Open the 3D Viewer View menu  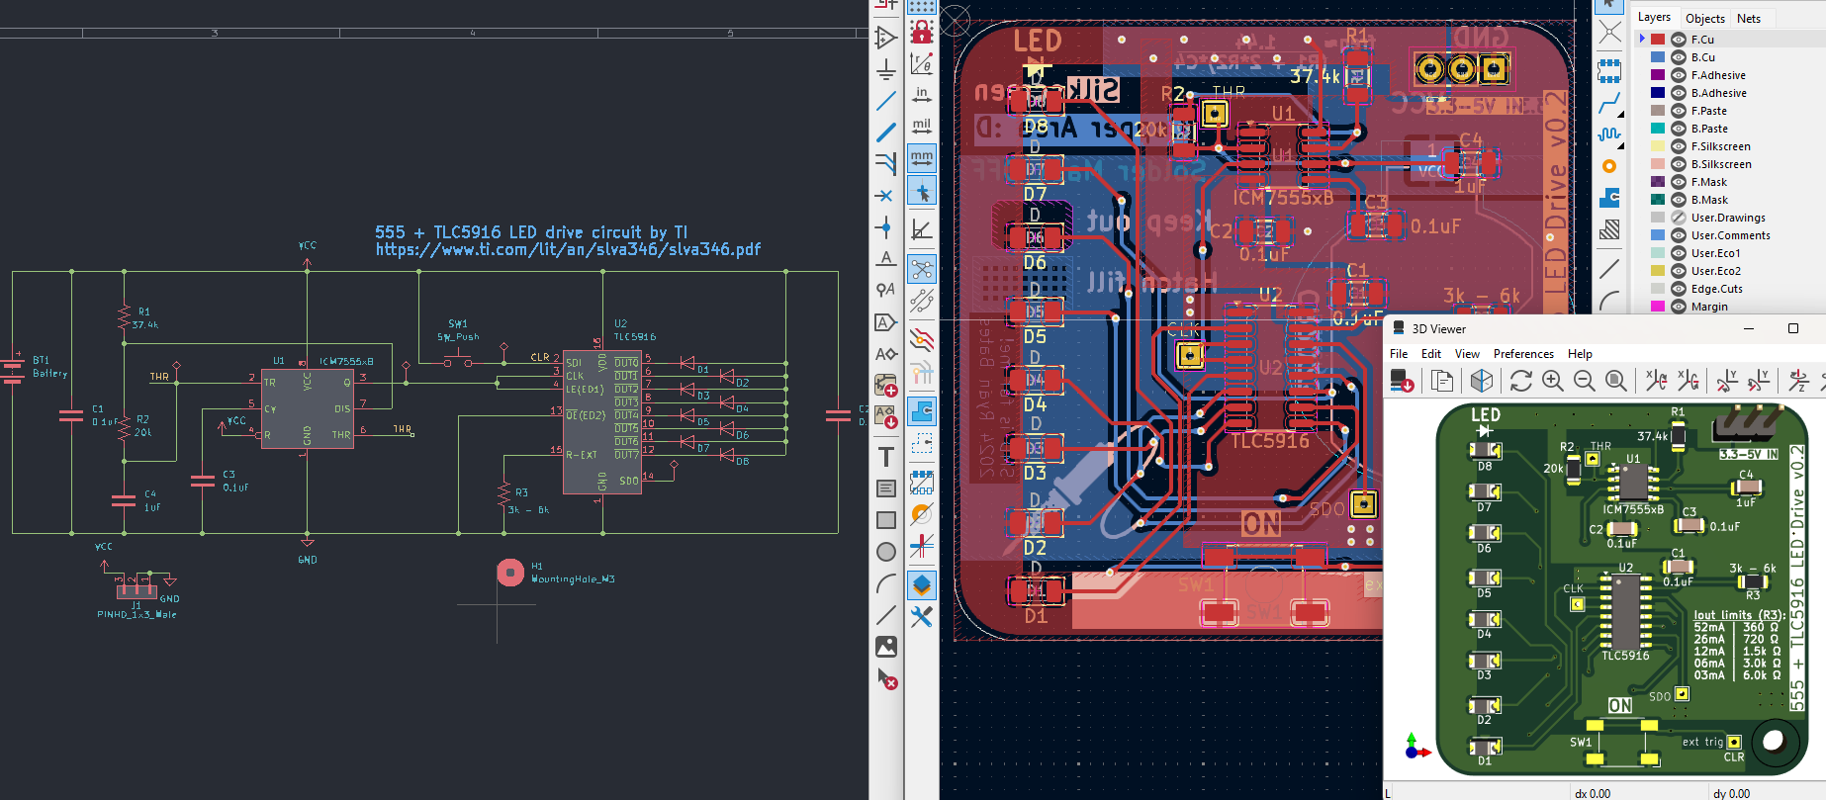click(x=1467, y=354)
